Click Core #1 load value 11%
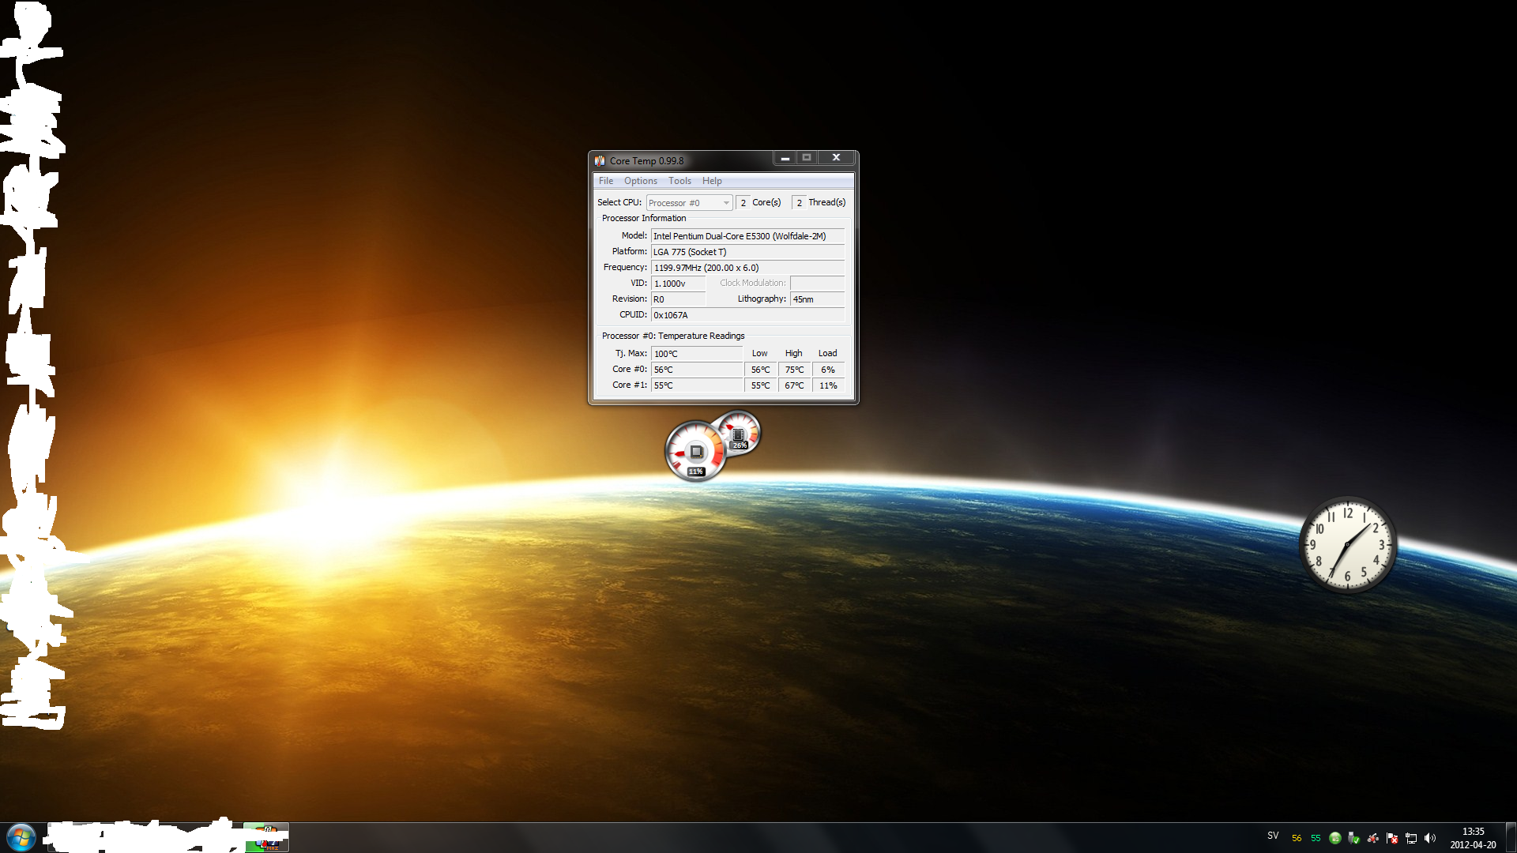 click(828, 385)
